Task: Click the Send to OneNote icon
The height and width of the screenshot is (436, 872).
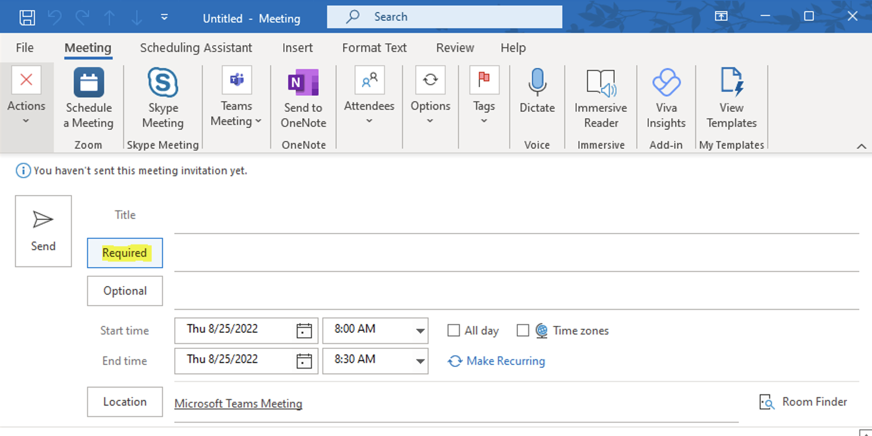Action: tap(303, 82)
